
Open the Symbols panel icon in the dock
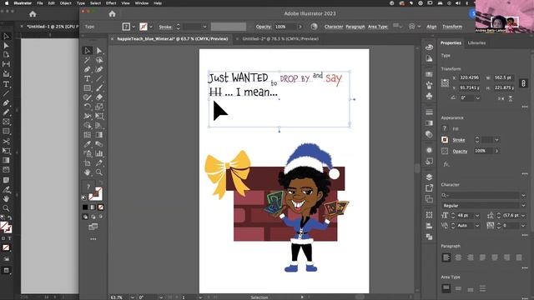[429, 97]
